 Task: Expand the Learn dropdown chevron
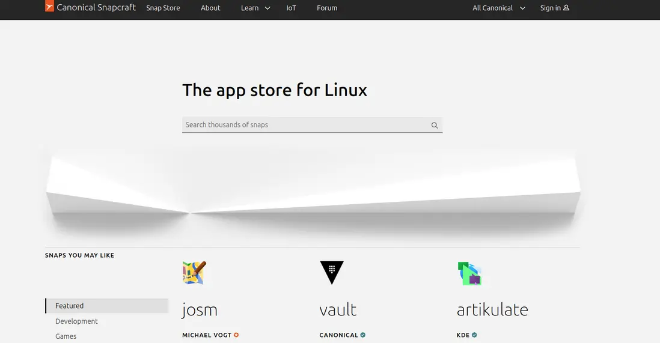coord(267,8)
